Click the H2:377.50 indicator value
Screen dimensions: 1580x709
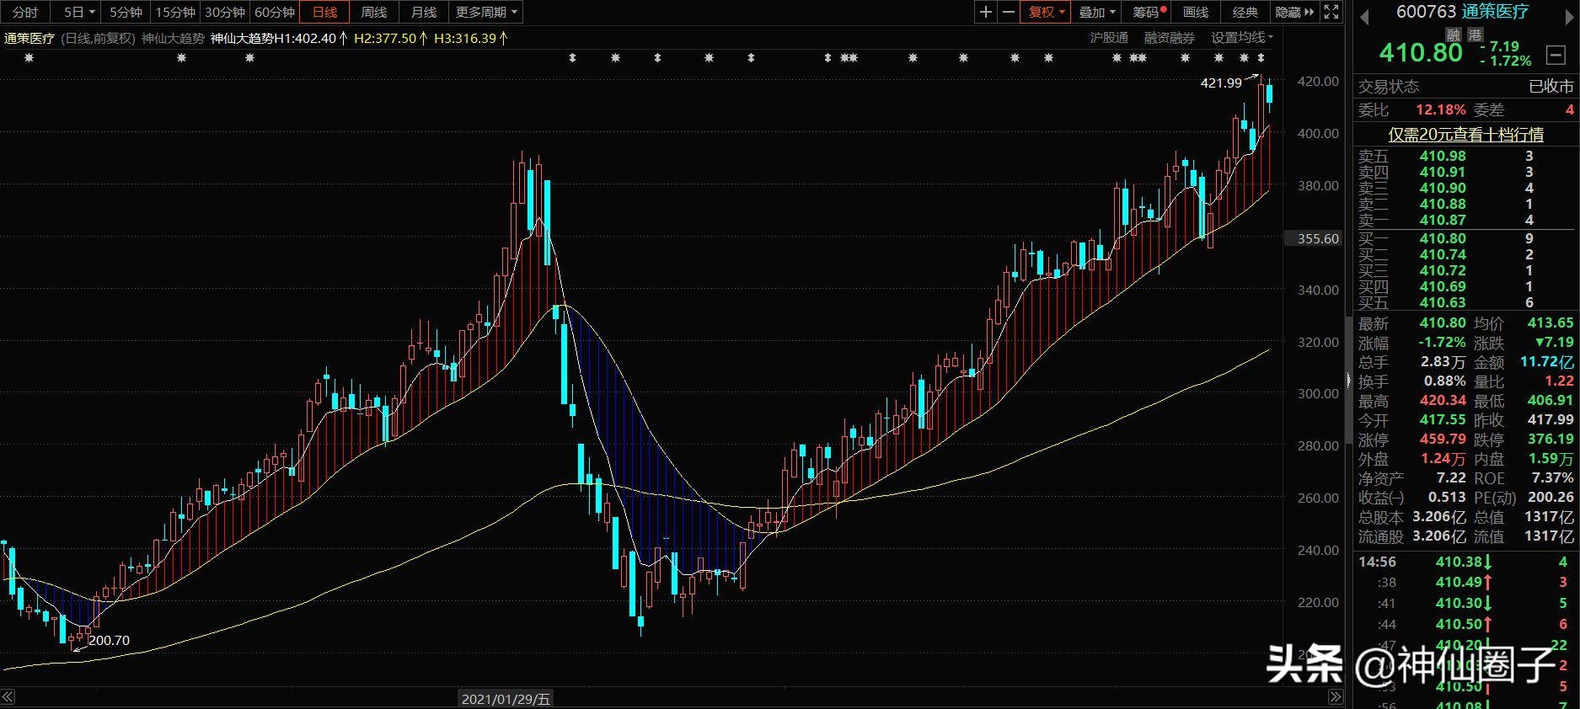(390, 38)
